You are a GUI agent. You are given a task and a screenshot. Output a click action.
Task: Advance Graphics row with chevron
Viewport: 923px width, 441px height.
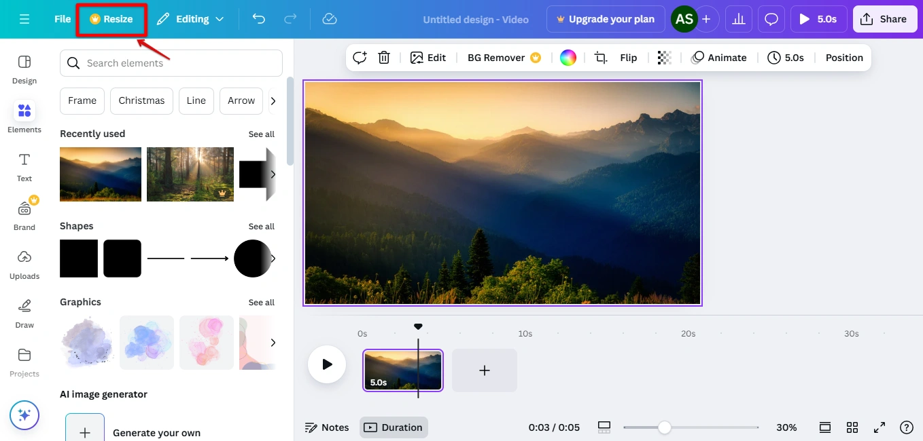[x=273, y=343]
